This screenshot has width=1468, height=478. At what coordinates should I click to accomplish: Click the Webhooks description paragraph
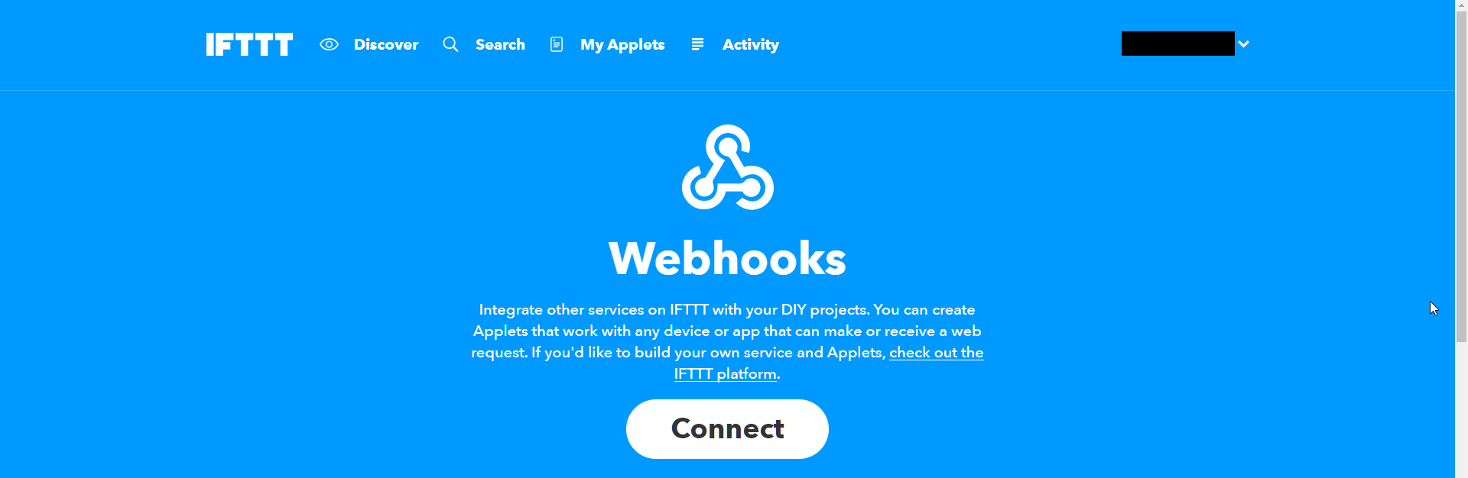[727, 341]
